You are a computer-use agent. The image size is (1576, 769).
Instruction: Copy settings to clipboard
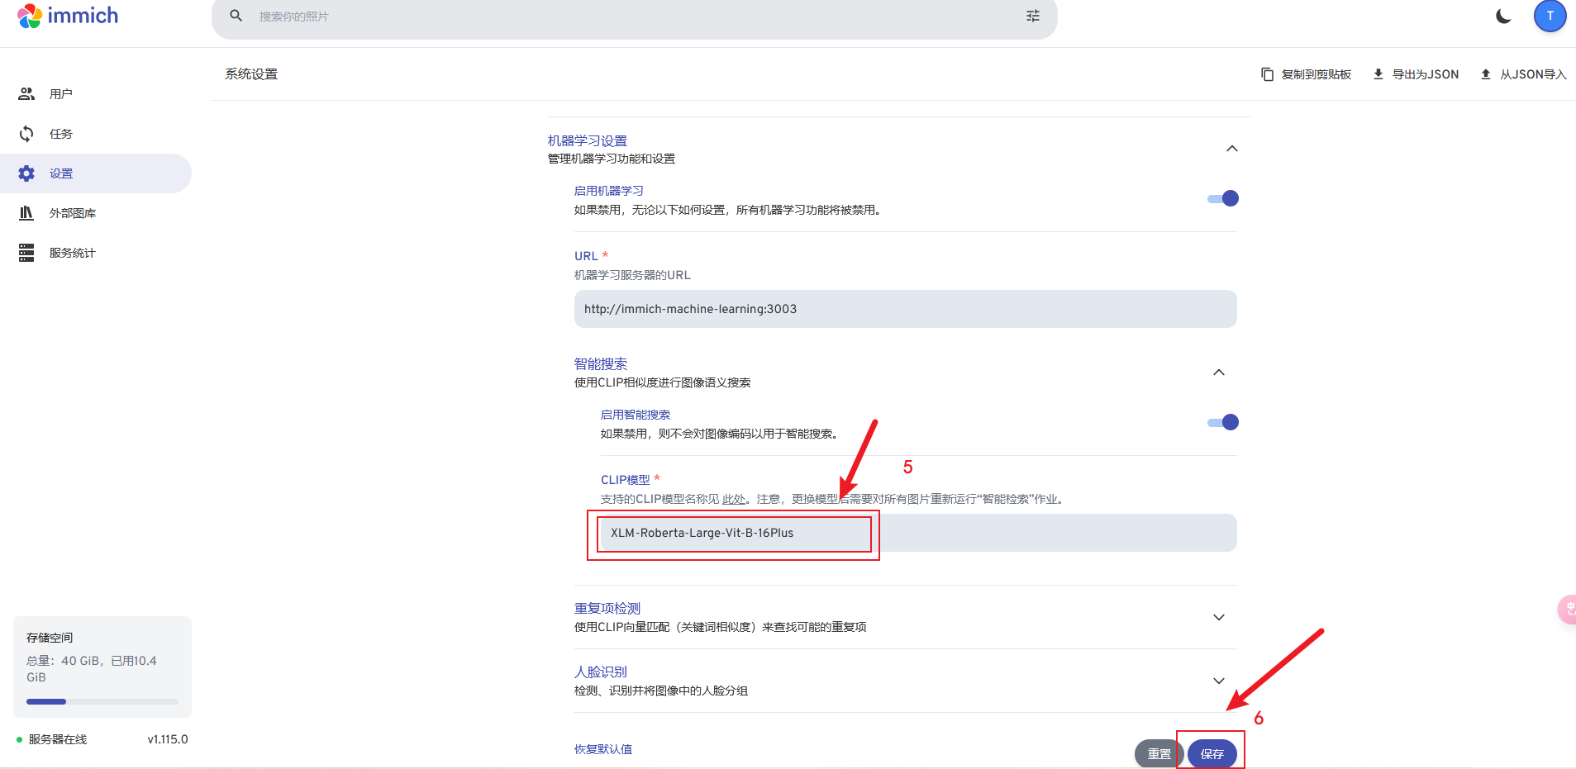pyautogui.click(x=1307, y=74)
